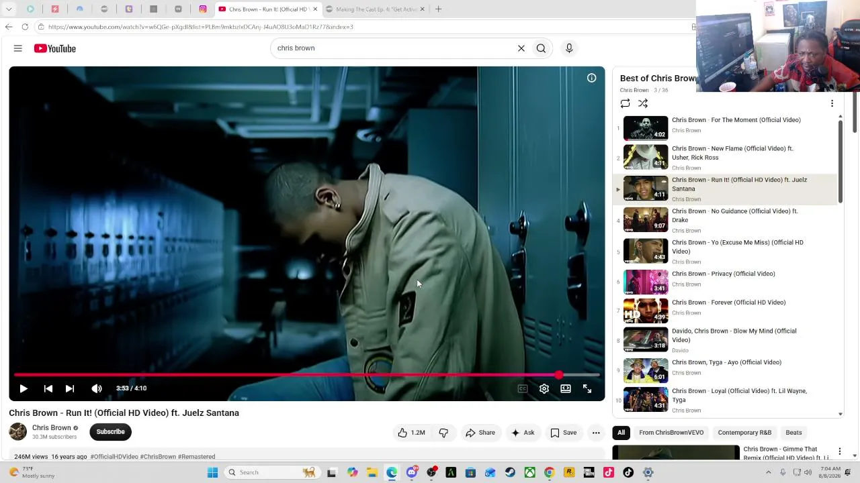Click the Ask button
This screenshot has width=860, height=483.
pos(523,433)
